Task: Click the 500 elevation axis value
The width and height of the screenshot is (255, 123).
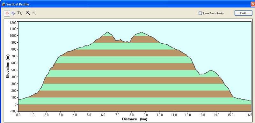Action: 14,70
